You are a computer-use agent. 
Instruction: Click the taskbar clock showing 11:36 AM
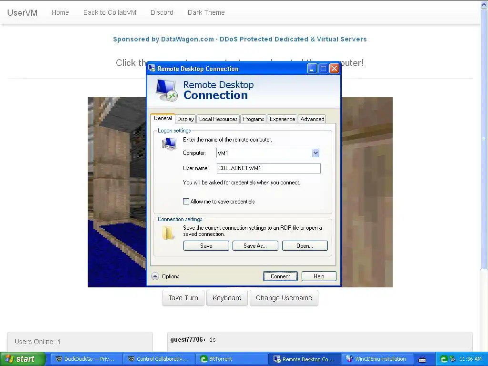point(470,359)
